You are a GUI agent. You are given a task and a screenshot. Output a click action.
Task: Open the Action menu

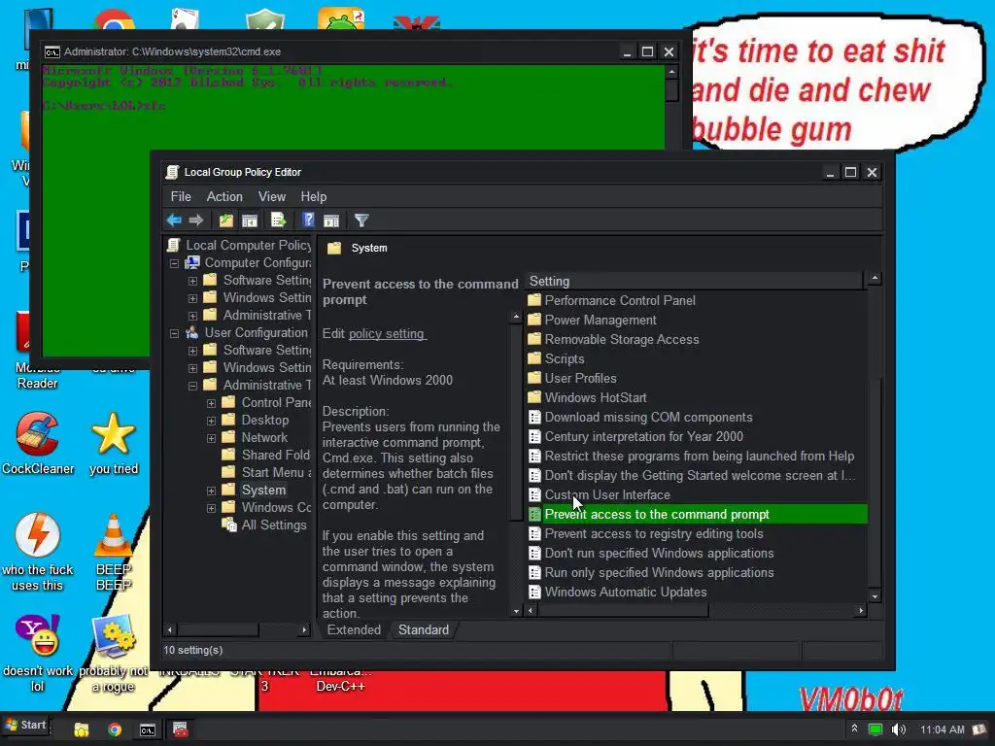pyautogui.click(x=224, y=196)
